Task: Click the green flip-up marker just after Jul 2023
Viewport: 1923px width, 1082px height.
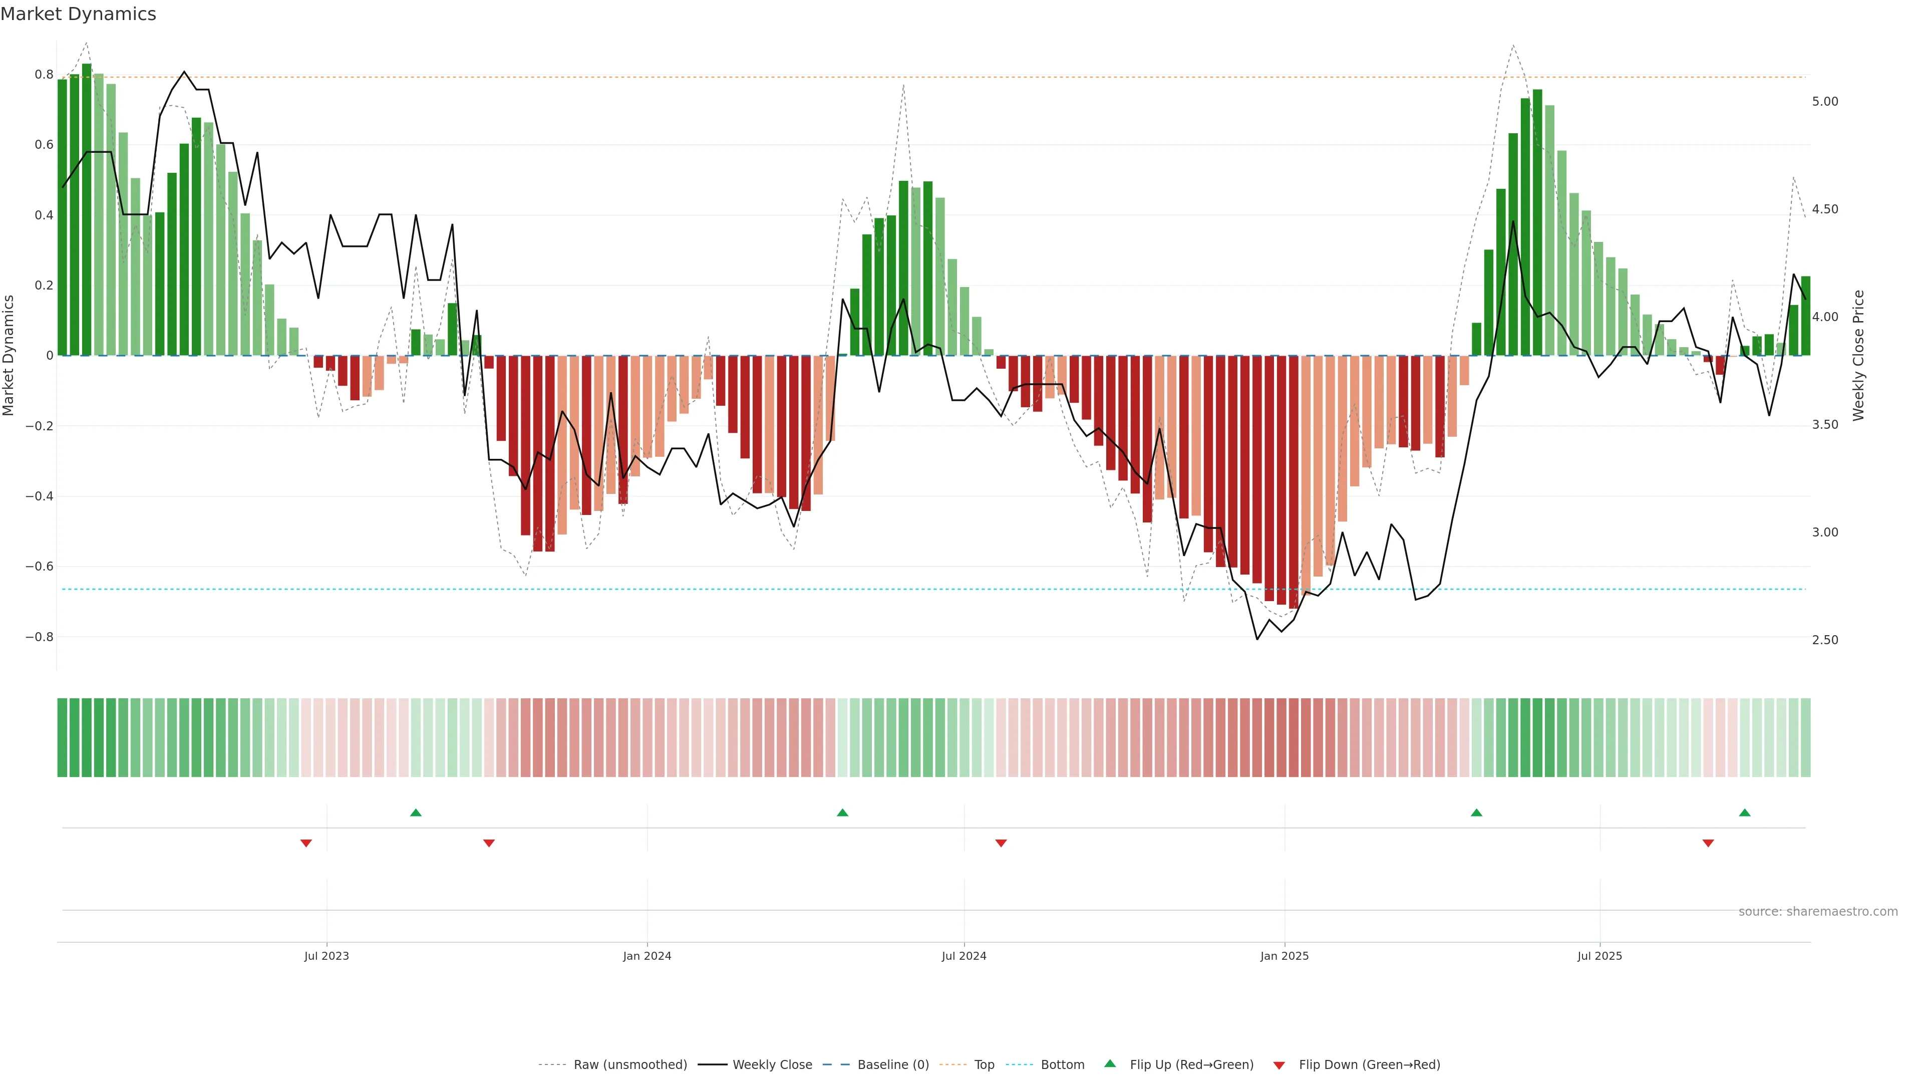Action: [x=416, y=813]
